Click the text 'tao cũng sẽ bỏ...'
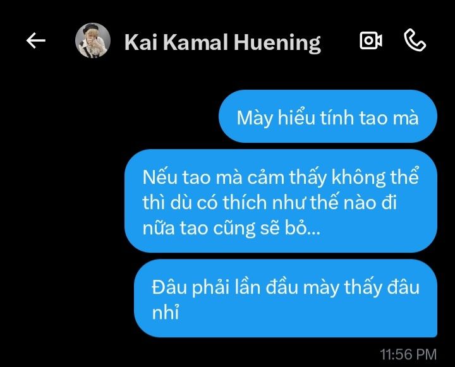Viewport: 455px width, 367px height. click(250, 228)
